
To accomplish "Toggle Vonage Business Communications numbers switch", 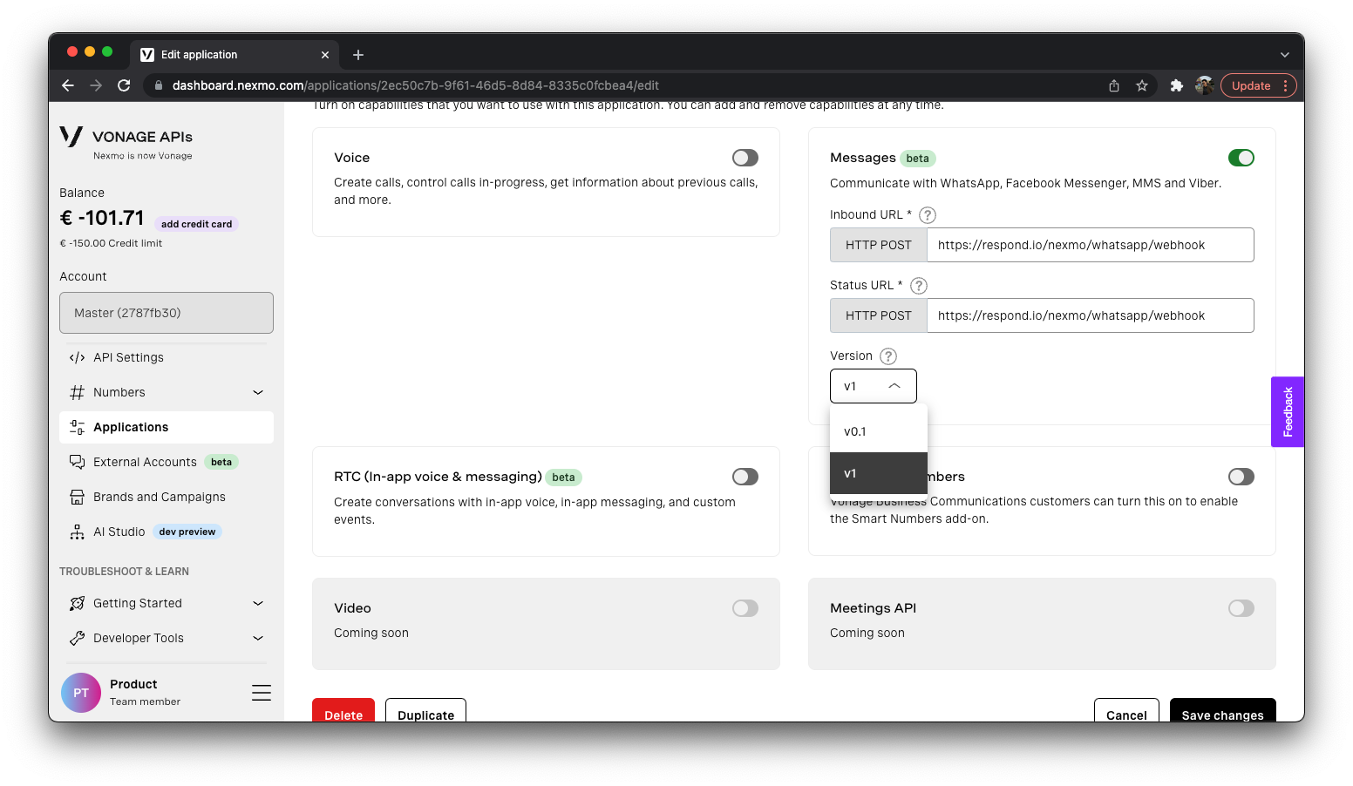I will (x=1241, y=477).
